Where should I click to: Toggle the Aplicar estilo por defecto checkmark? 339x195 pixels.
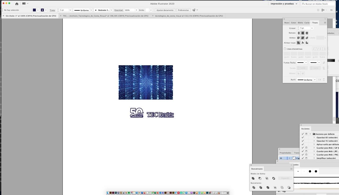coord(303,144)
